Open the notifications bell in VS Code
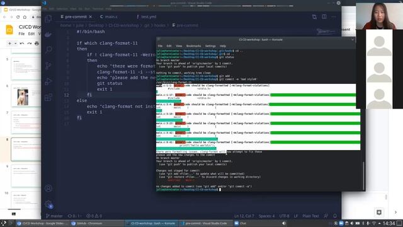 click(x=335, y=216)
